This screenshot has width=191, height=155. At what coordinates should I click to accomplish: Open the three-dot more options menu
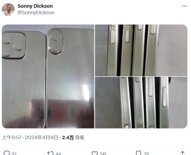pyautogui.click(x=184, y=6)
